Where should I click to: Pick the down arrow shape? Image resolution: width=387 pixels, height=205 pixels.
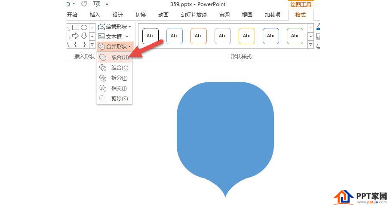click(x=84, y=36)
